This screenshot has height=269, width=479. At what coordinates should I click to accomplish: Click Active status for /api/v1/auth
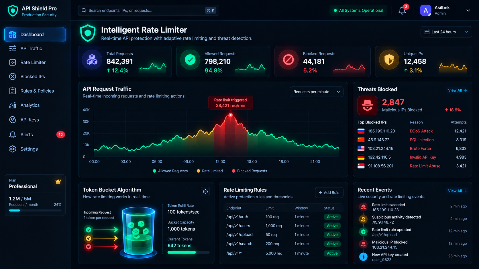[x=332, y=217]
